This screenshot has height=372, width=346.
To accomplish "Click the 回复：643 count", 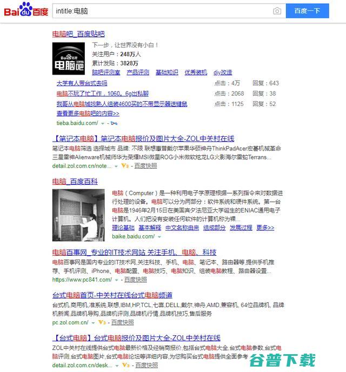I will pyautogui.click(x=266, y=83).
